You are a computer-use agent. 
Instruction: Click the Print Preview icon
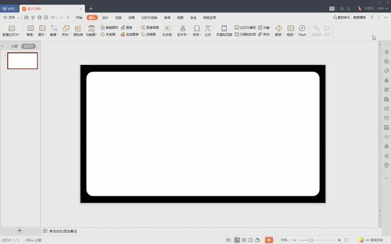pyautogui.click(x=46, y=17)
